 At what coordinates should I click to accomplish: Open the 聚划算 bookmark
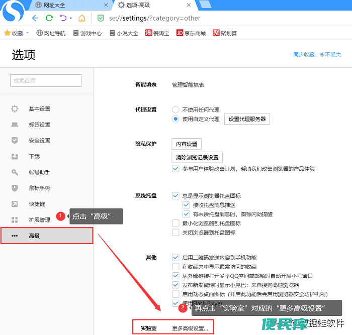[225, 33]
